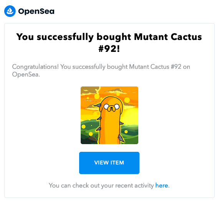Click the large grey spike at the cactus's lower right
219x201 pixels.
point(121,138)
